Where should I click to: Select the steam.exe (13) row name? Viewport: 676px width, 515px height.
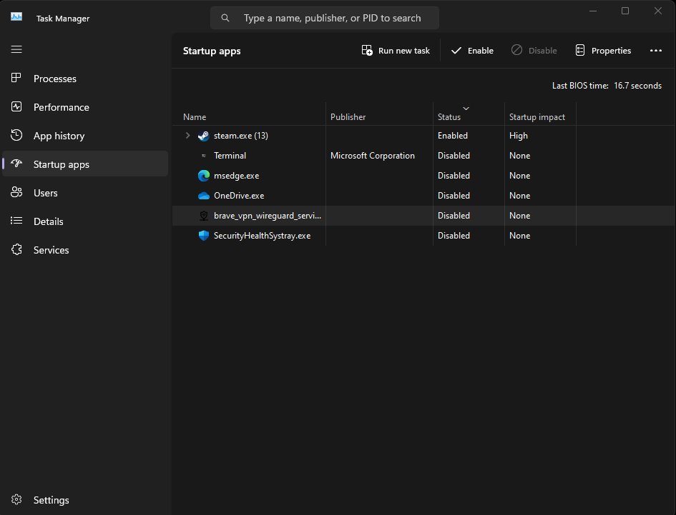click(x=240, y=136)
